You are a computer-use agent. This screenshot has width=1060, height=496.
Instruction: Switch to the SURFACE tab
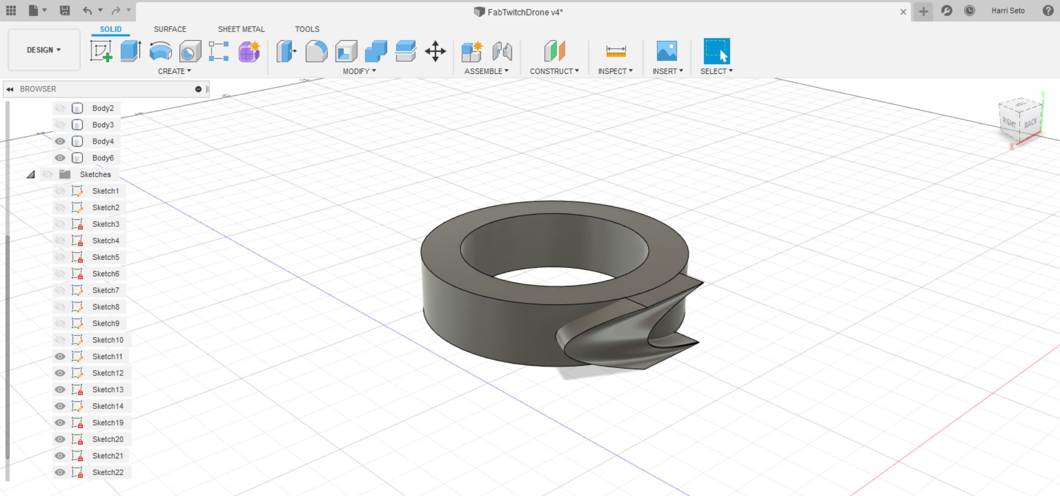pos(170,29)
